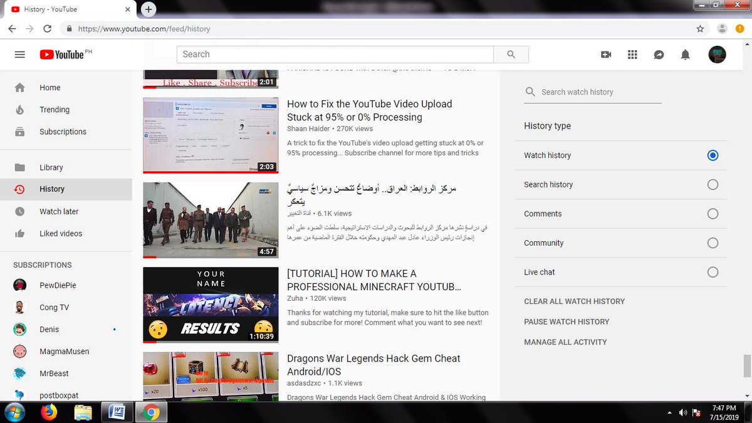This screenshot has width=752, height=423.
Task: Click the Cong TV channel avatar
Action: [20, 307]
